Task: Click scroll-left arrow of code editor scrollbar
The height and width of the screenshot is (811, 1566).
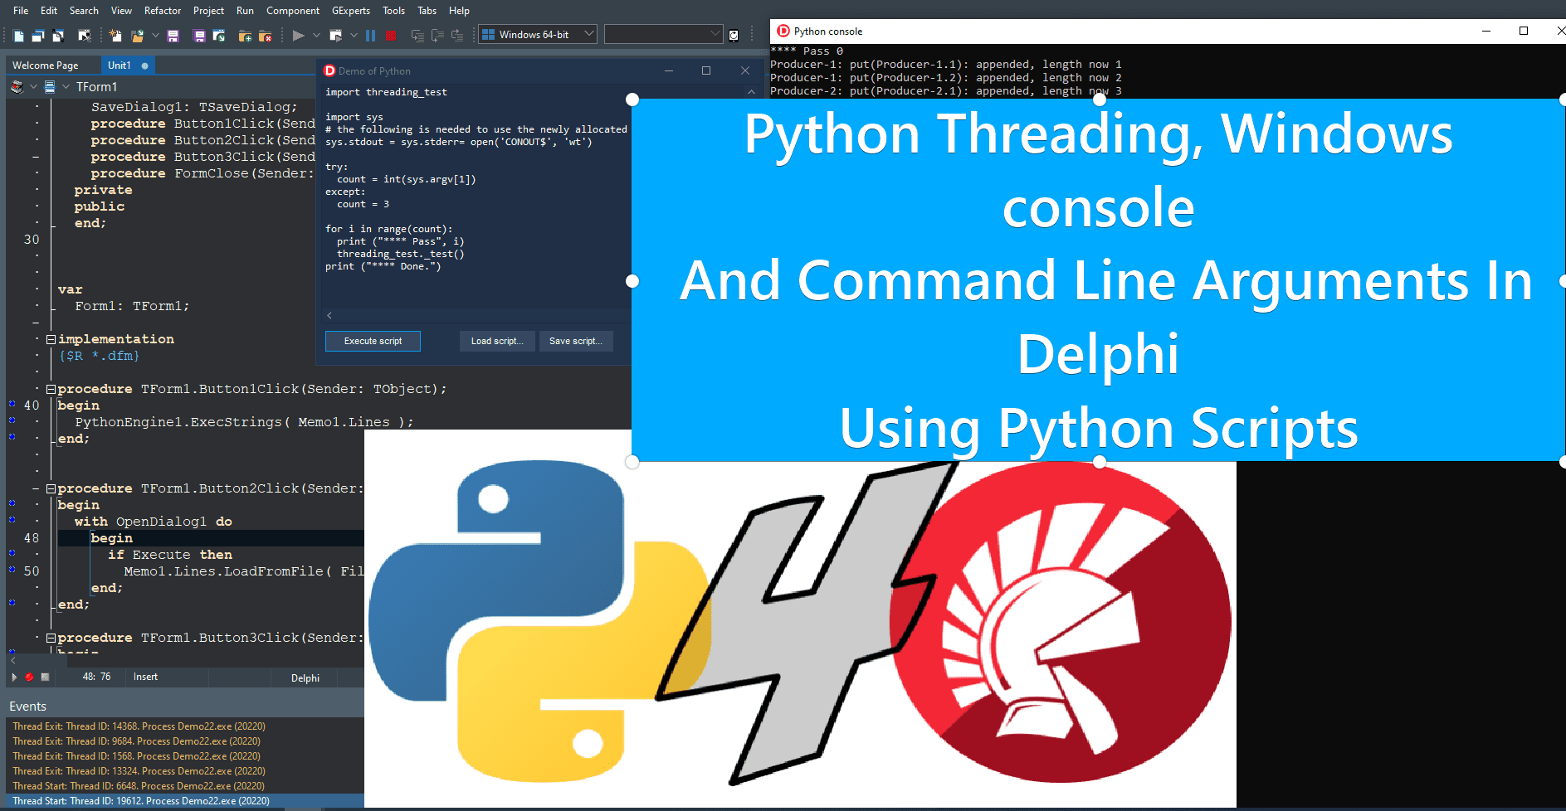Action: 12,660
